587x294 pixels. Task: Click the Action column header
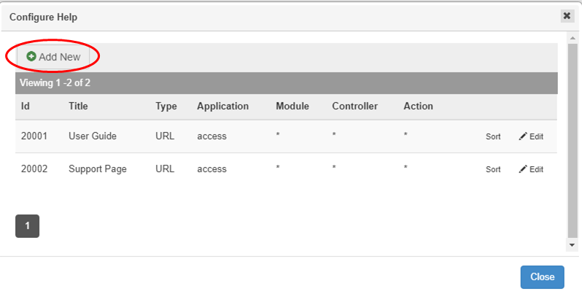click(418, 106)
